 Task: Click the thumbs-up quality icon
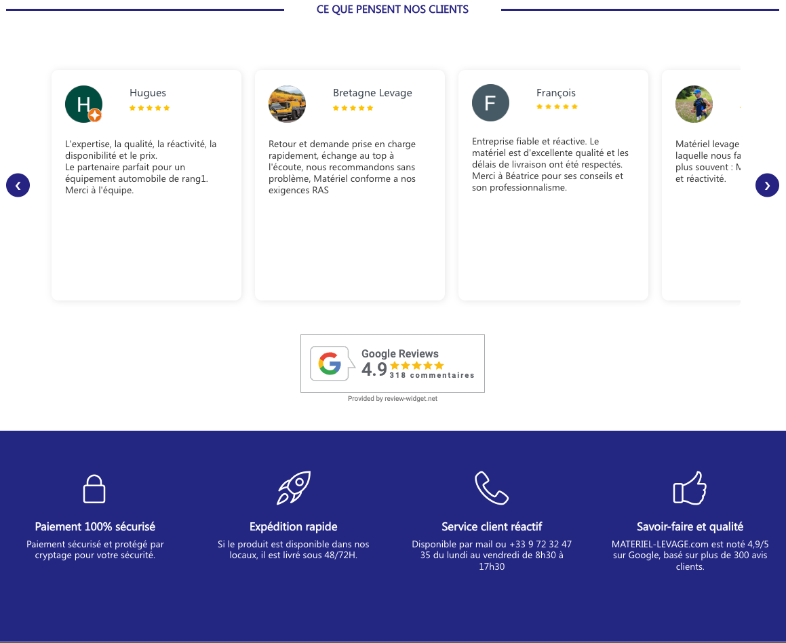tap(690, 488)
